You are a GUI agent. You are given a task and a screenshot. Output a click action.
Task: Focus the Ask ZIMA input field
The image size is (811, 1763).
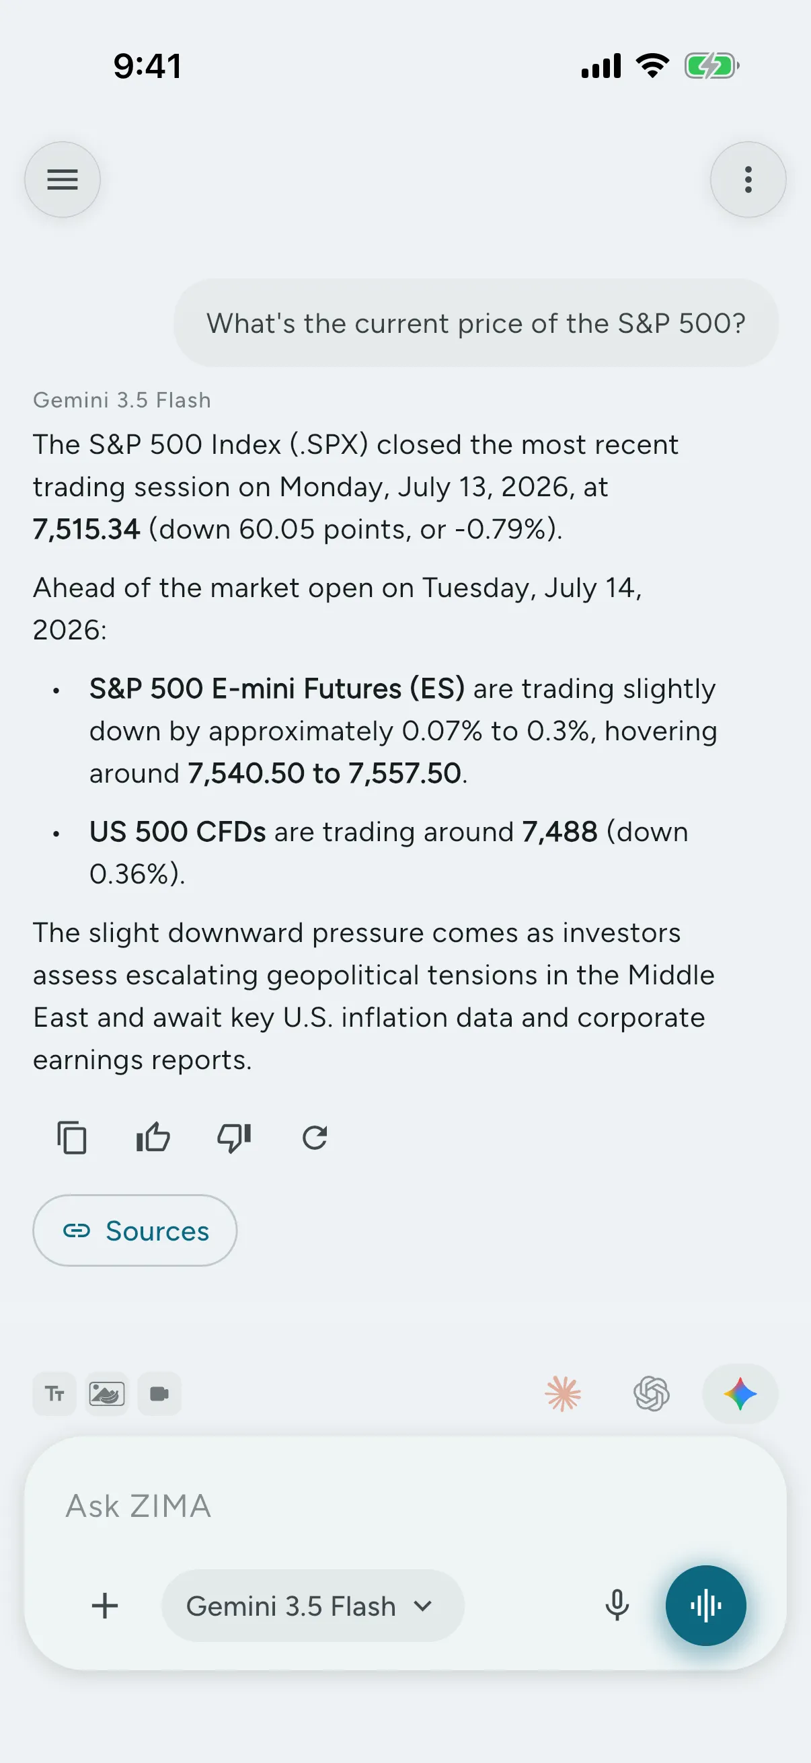click(405, 1505)
